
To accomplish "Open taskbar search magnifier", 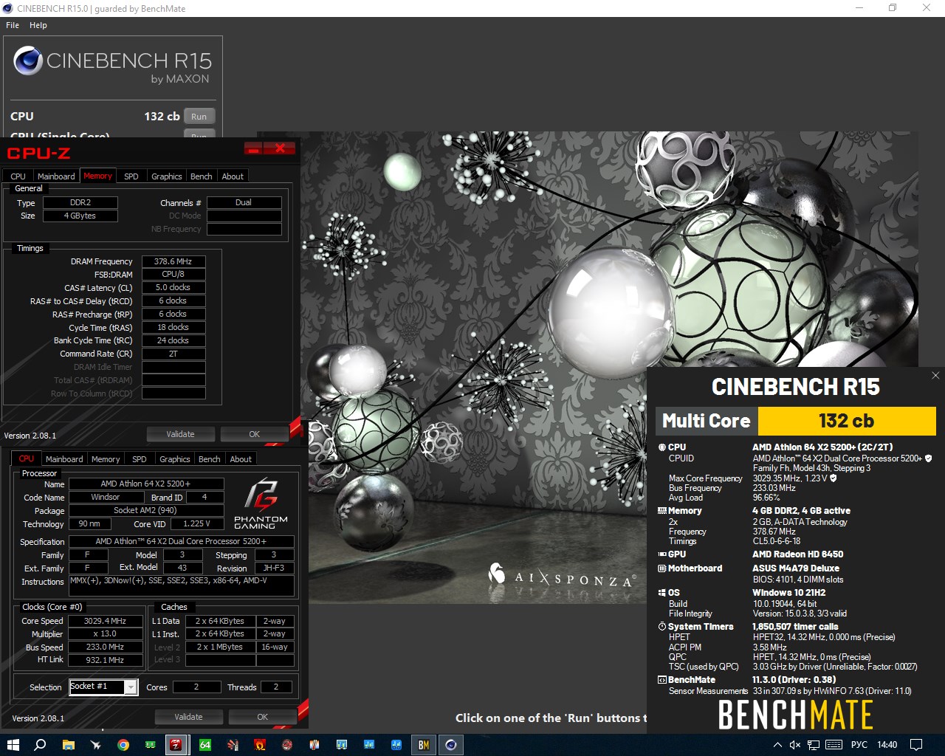I will [40, 745].
